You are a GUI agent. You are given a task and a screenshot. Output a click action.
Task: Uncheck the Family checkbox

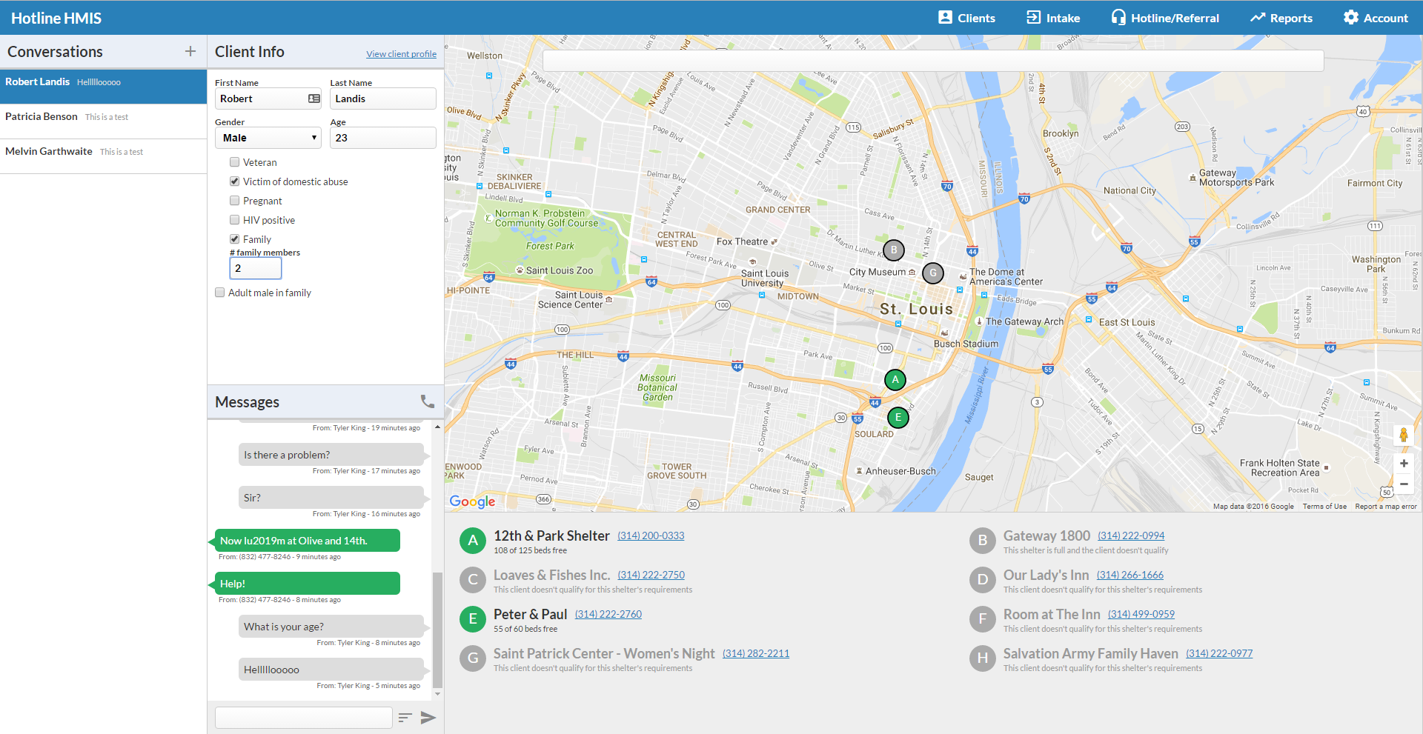pyautogui.click(x=234, y=239)
